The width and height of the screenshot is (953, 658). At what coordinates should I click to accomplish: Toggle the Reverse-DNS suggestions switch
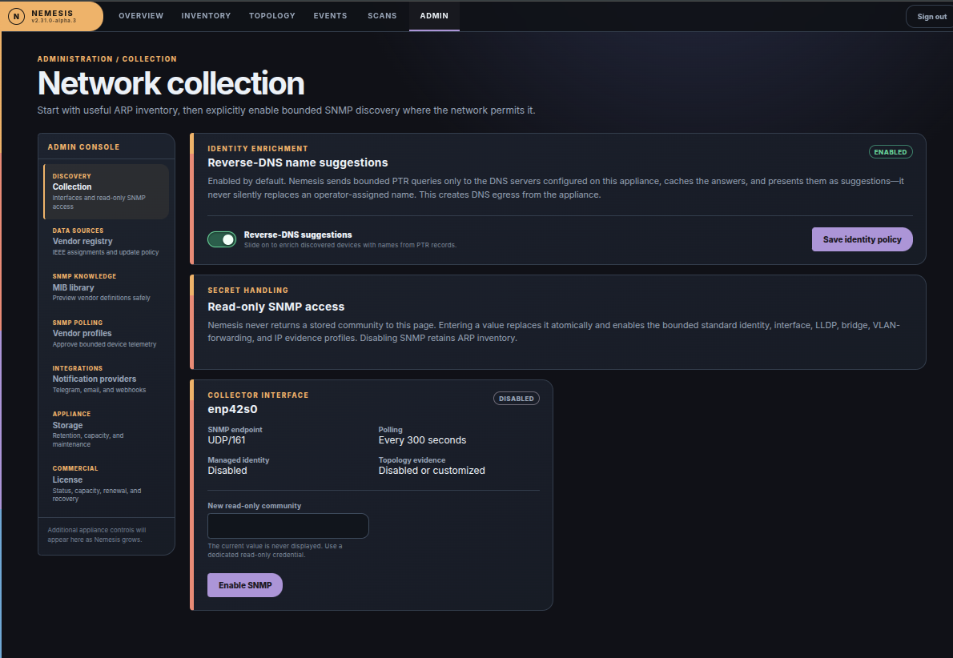click(222, 239)
